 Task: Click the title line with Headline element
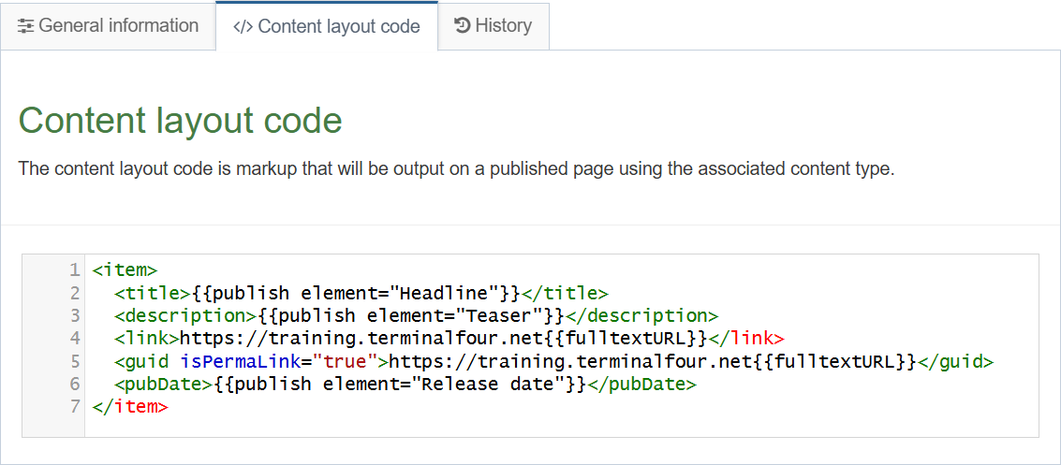coord(362,294)
